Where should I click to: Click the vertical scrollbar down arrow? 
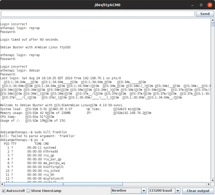coord(212,180)
